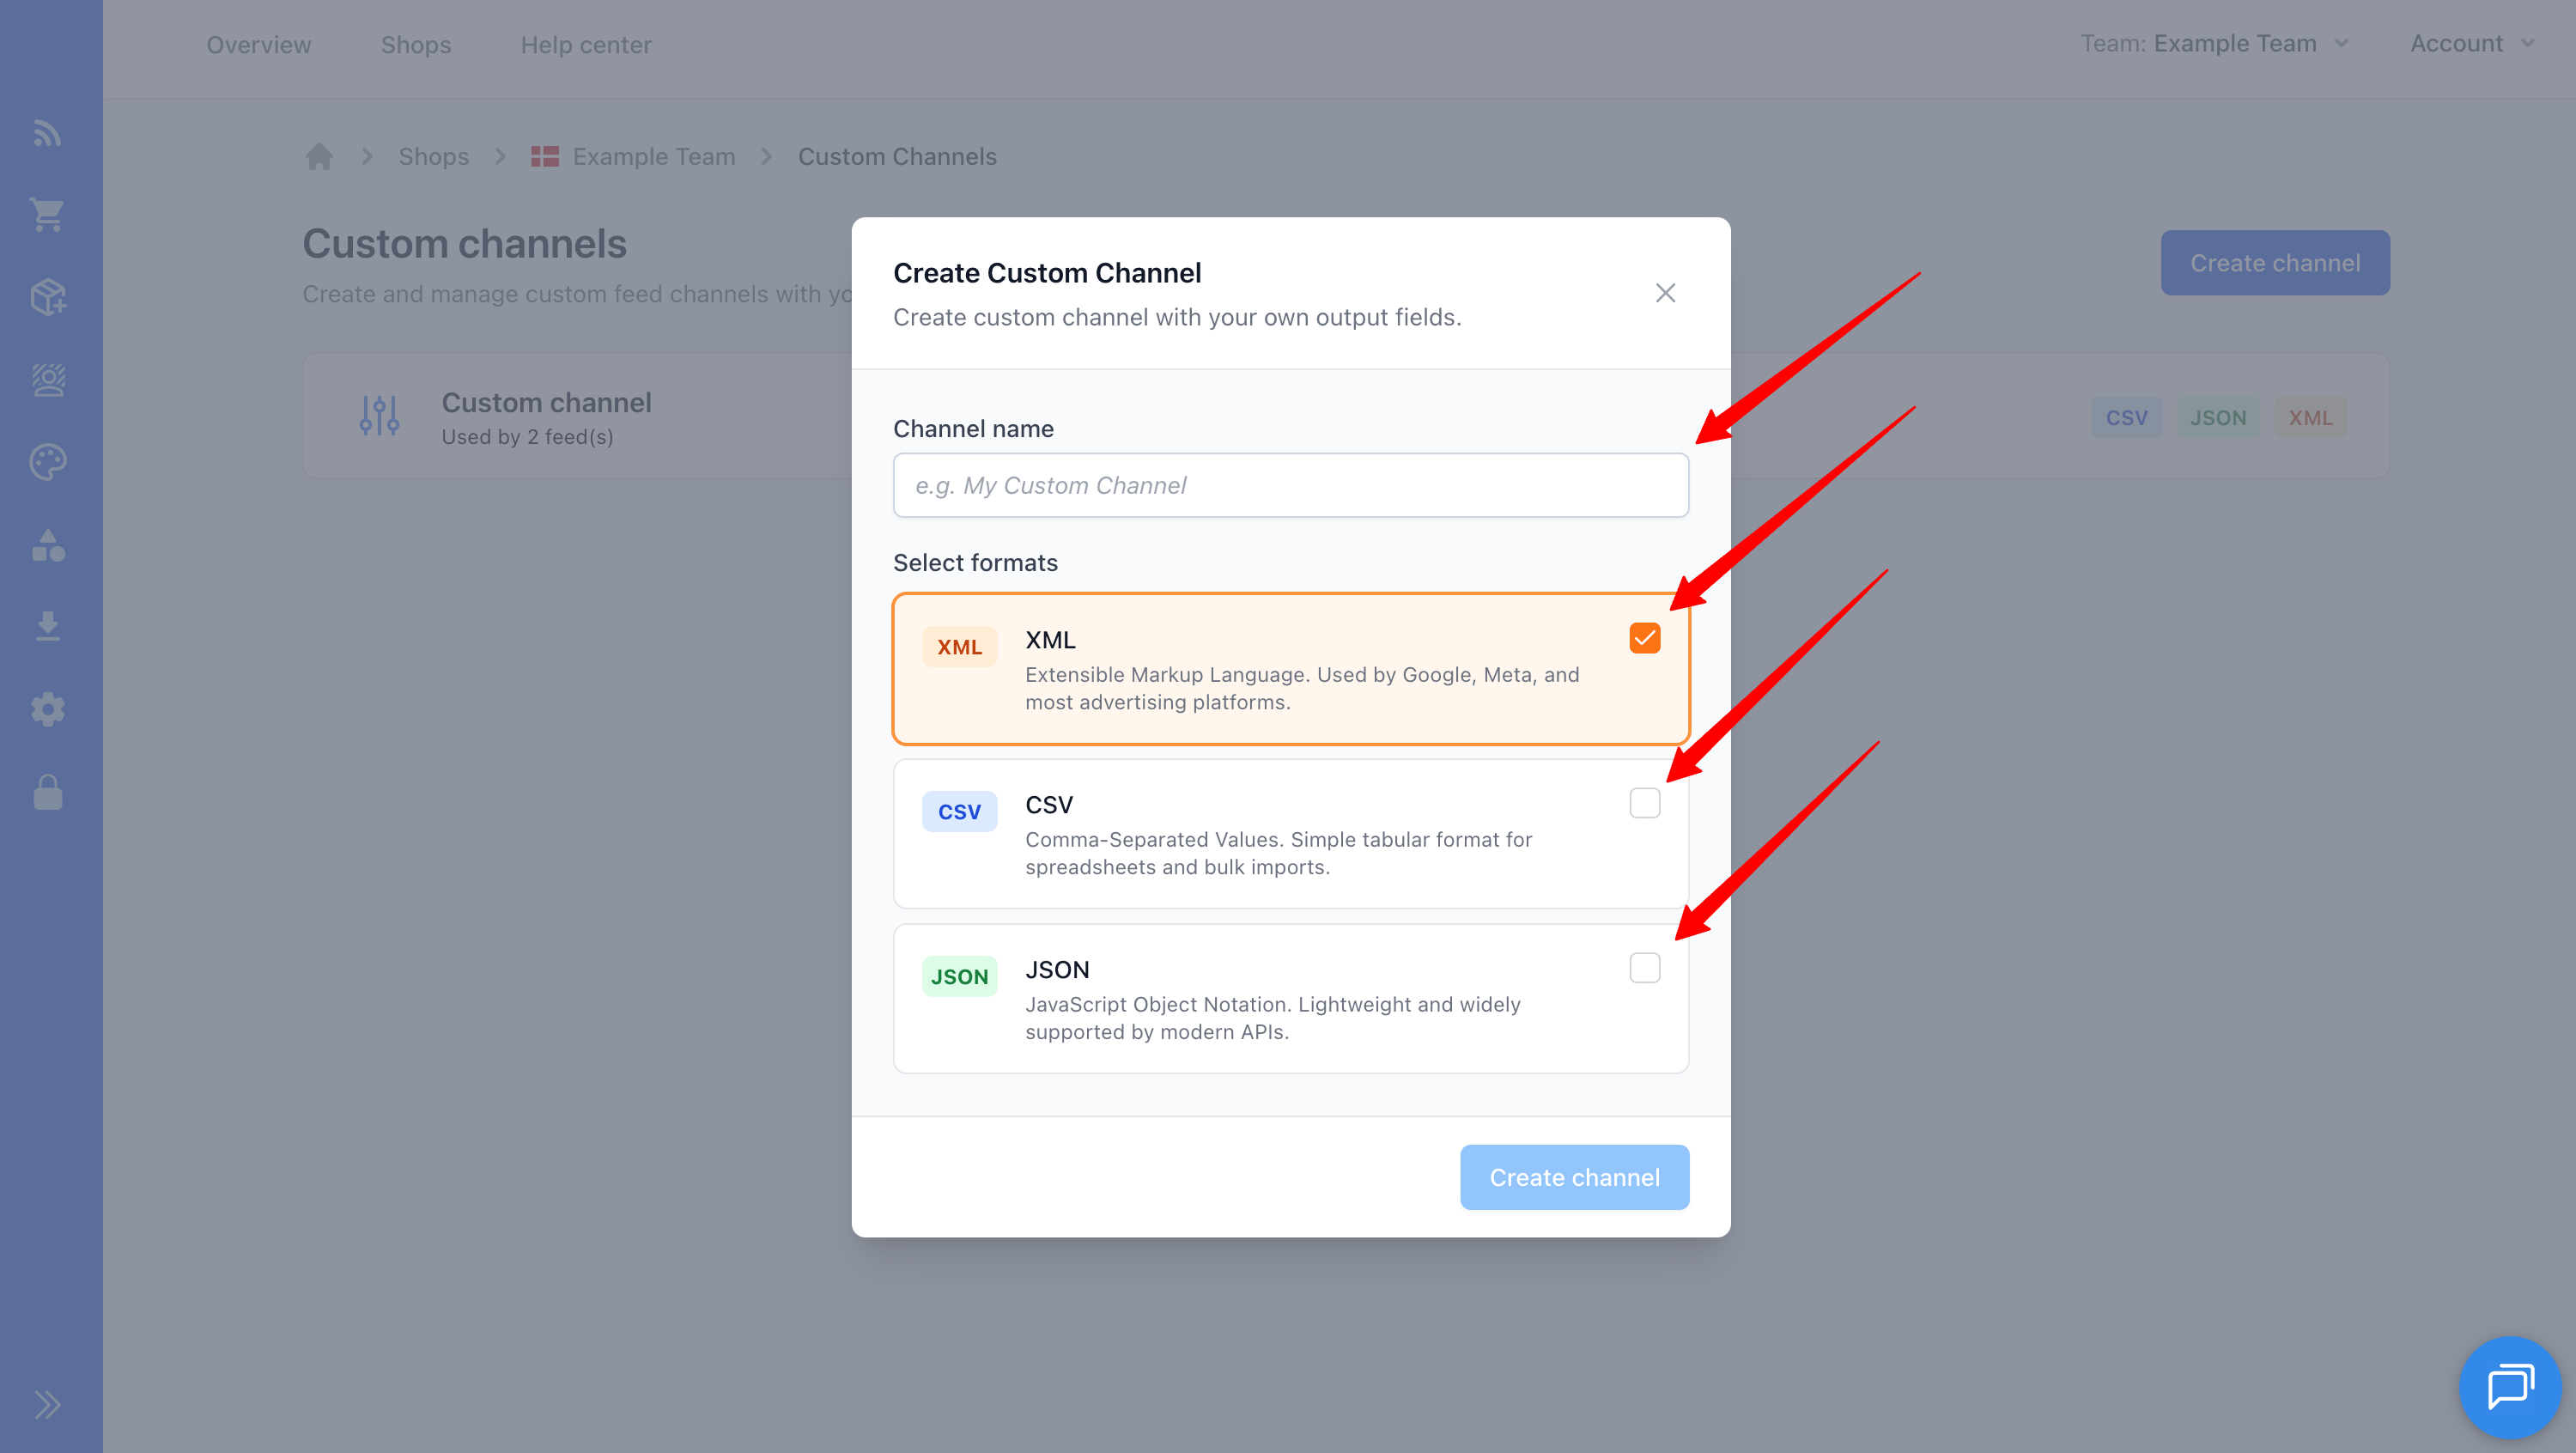2576x1453 pixels.
Task: Open the chat support bubble
Action: [2508, 1387]
